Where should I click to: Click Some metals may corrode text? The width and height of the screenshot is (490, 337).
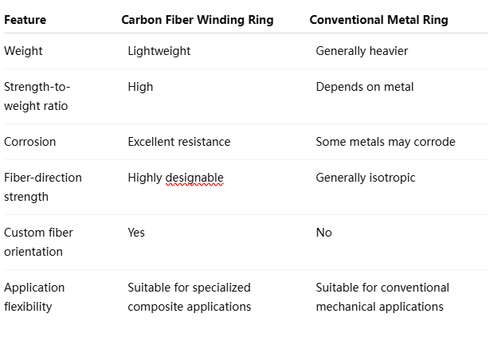tap(386, 142)
